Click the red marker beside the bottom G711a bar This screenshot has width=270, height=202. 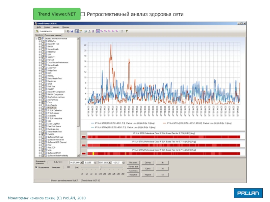pyautogui.click(x=84, y=153)
